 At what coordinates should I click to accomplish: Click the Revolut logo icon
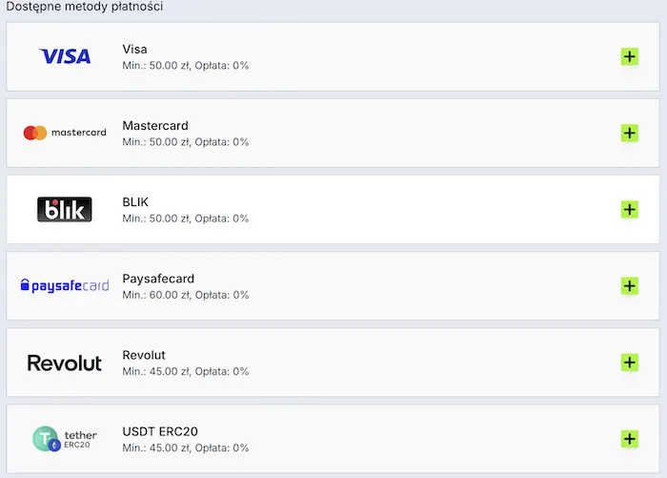[65, 363]
